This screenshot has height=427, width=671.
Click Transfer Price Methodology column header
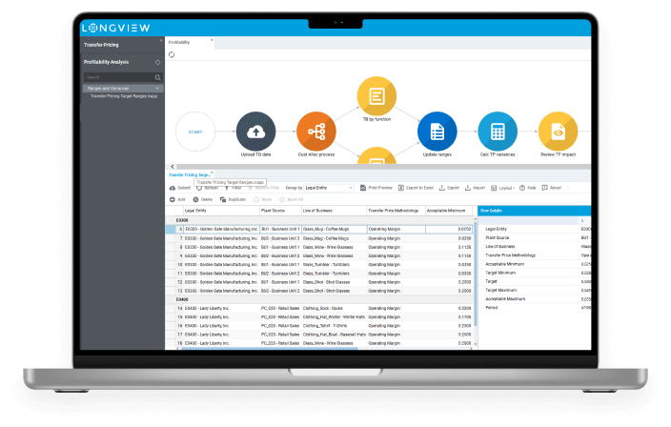394,211
